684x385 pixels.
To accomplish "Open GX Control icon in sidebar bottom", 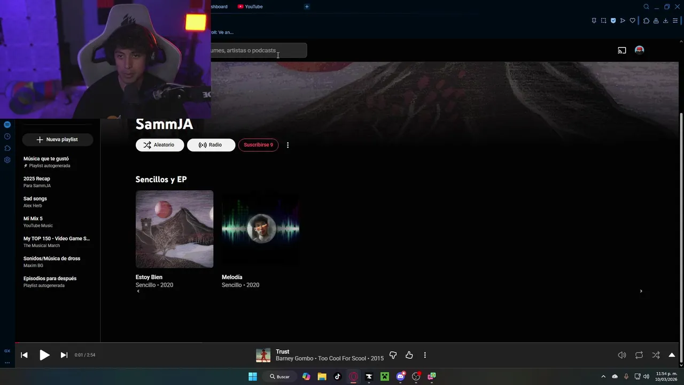I will click(7, 351).
